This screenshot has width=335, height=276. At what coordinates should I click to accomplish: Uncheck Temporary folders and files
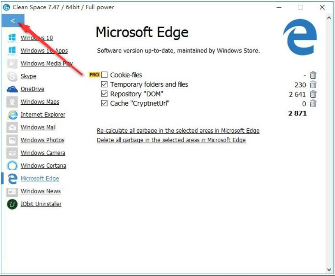coord(104,85)
